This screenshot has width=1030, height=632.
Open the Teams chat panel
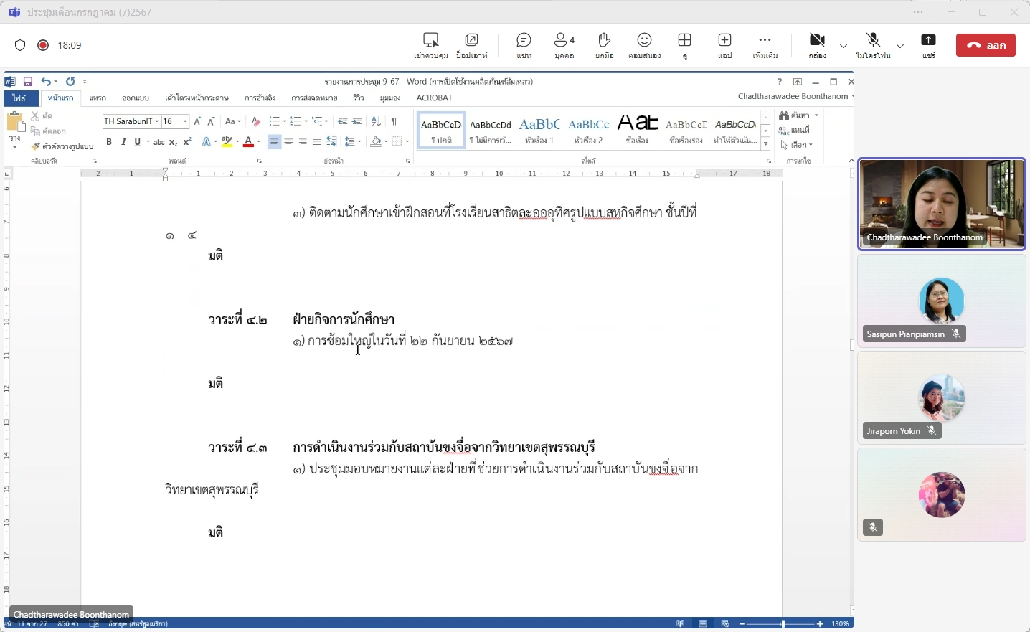[524, 45]
